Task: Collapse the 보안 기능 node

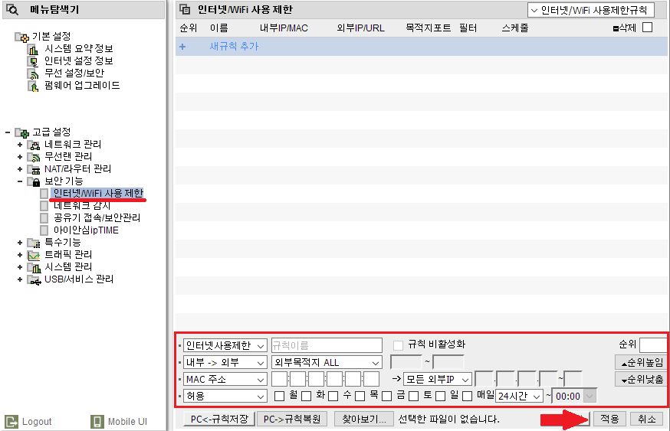Action: click(x=20, y=181)
